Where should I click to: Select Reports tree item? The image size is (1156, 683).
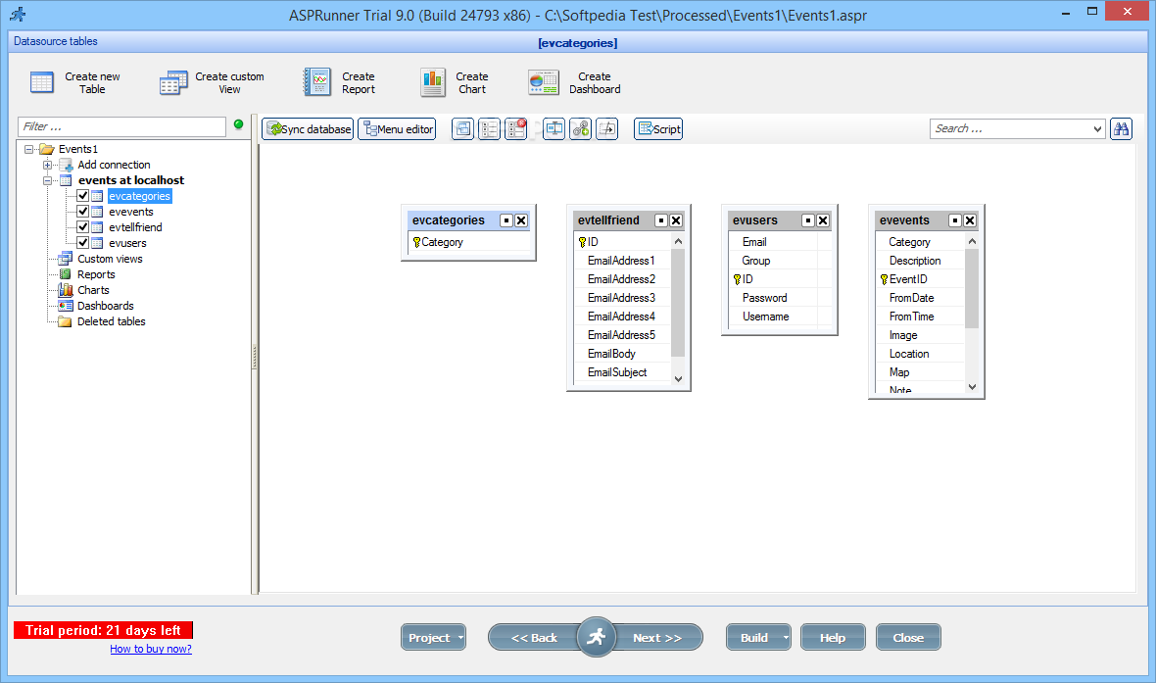[x=96, y=274]
